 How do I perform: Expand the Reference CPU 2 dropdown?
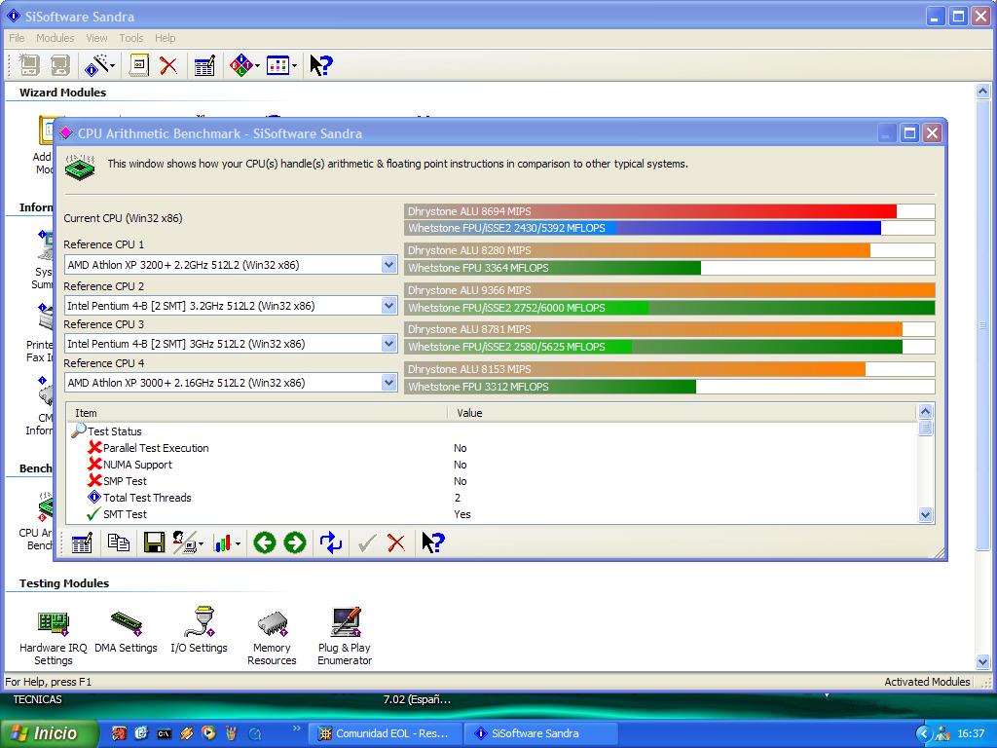[x=389, y=306]
